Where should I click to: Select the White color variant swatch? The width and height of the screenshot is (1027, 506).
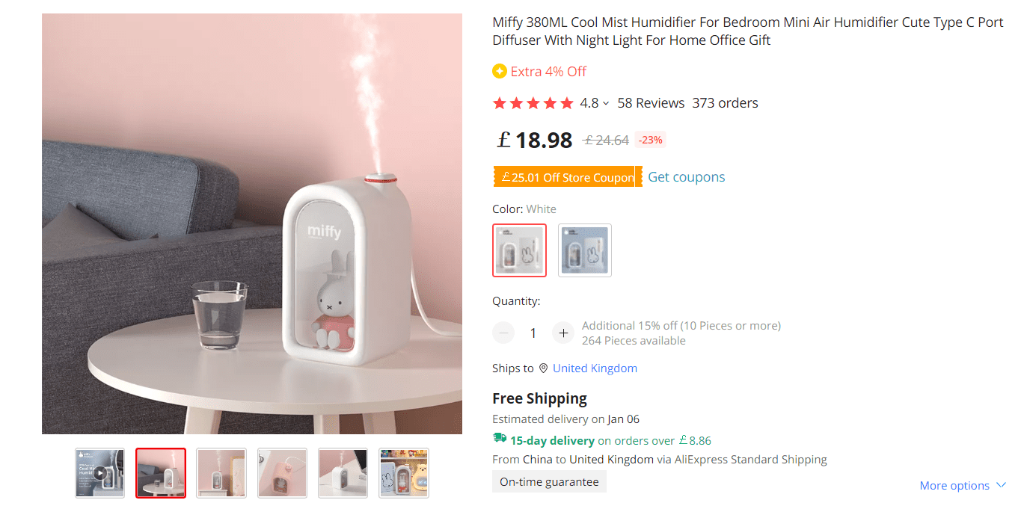pos(519,250)
